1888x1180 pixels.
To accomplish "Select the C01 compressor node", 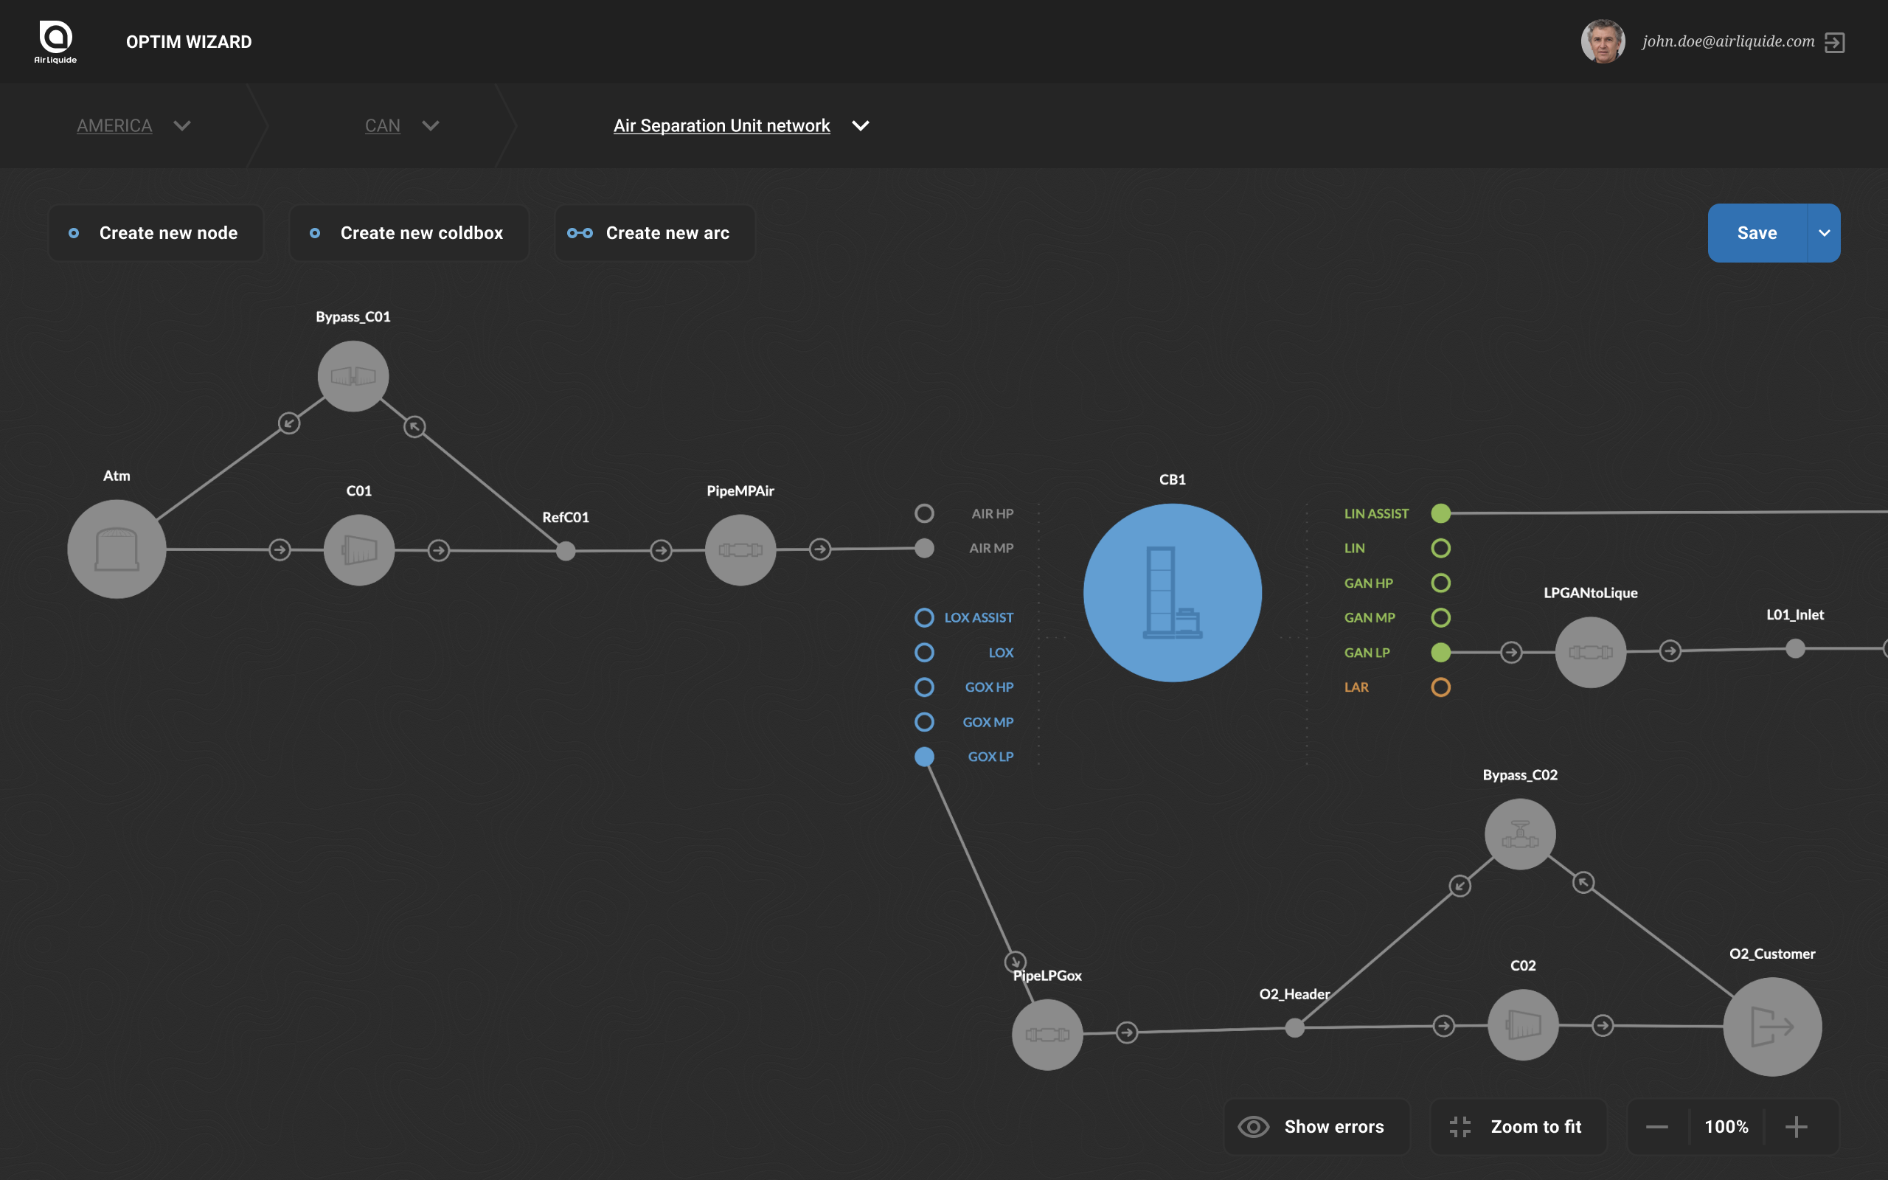I will 359,550.
